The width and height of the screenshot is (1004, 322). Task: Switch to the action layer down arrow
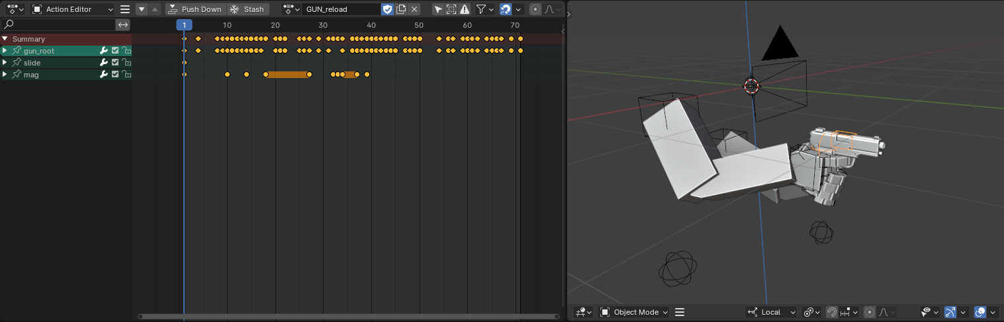(x=142, y=9)
